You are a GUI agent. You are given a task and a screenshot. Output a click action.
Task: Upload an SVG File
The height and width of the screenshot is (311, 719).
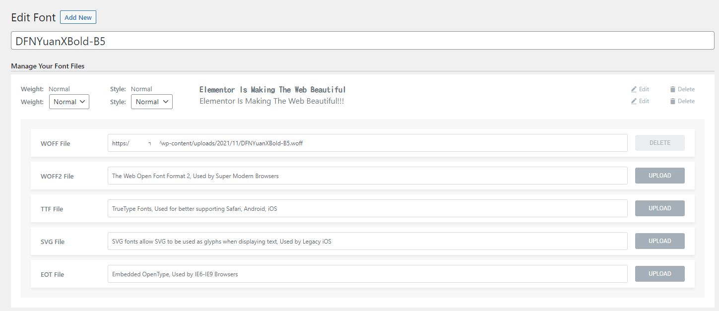pos(660,241)
